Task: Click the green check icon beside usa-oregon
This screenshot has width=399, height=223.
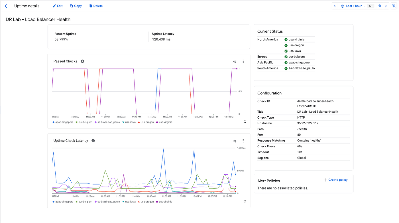Action: point(286,45)
